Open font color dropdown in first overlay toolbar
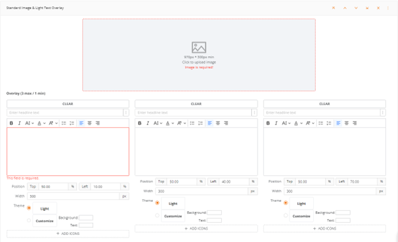 pos(41,123)
